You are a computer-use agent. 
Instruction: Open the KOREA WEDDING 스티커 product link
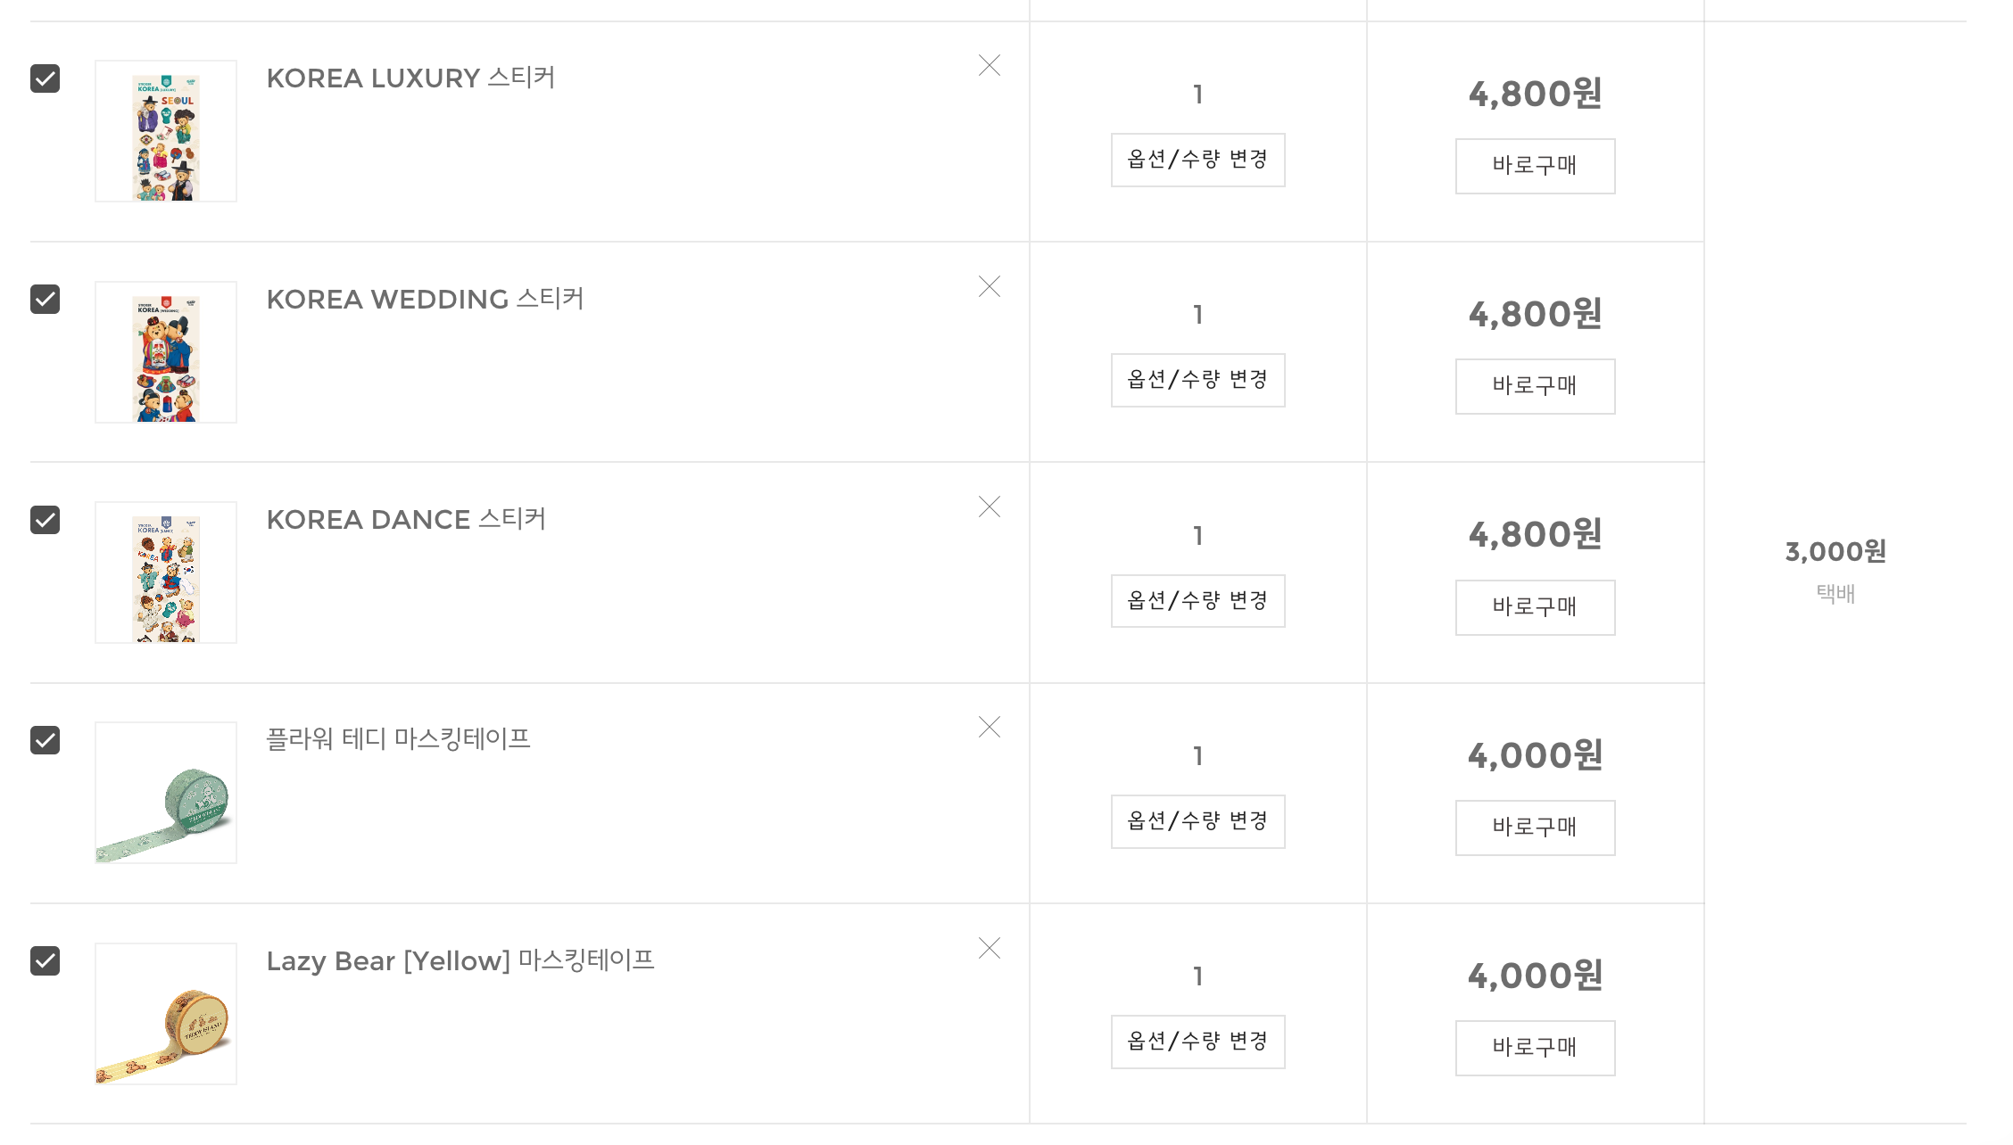pyautogui.click(x=425, y=299)
